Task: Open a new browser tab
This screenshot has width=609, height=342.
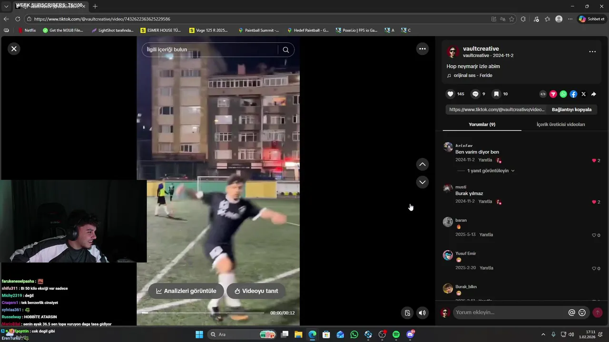Action: click(x=95, y=6)
